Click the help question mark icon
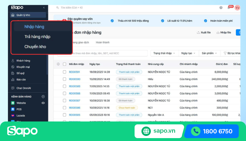 pos(221,8)
